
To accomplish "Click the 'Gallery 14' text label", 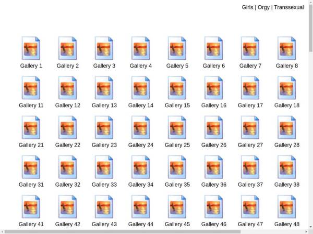I will point(141,105).
